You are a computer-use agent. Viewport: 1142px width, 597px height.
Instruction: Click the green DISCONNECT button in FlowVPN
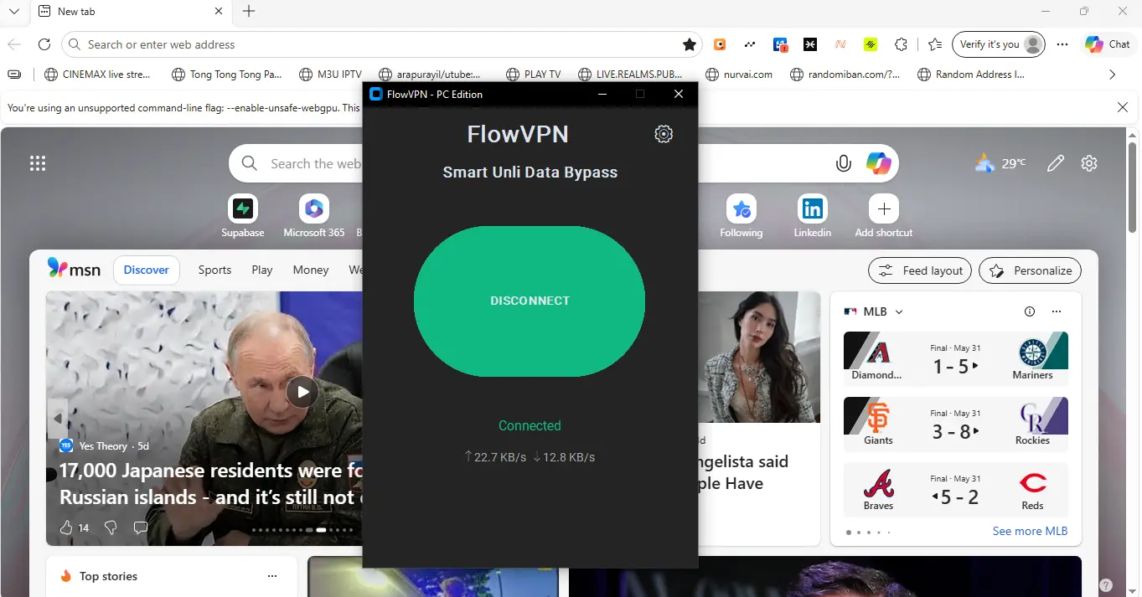point(530,301)
